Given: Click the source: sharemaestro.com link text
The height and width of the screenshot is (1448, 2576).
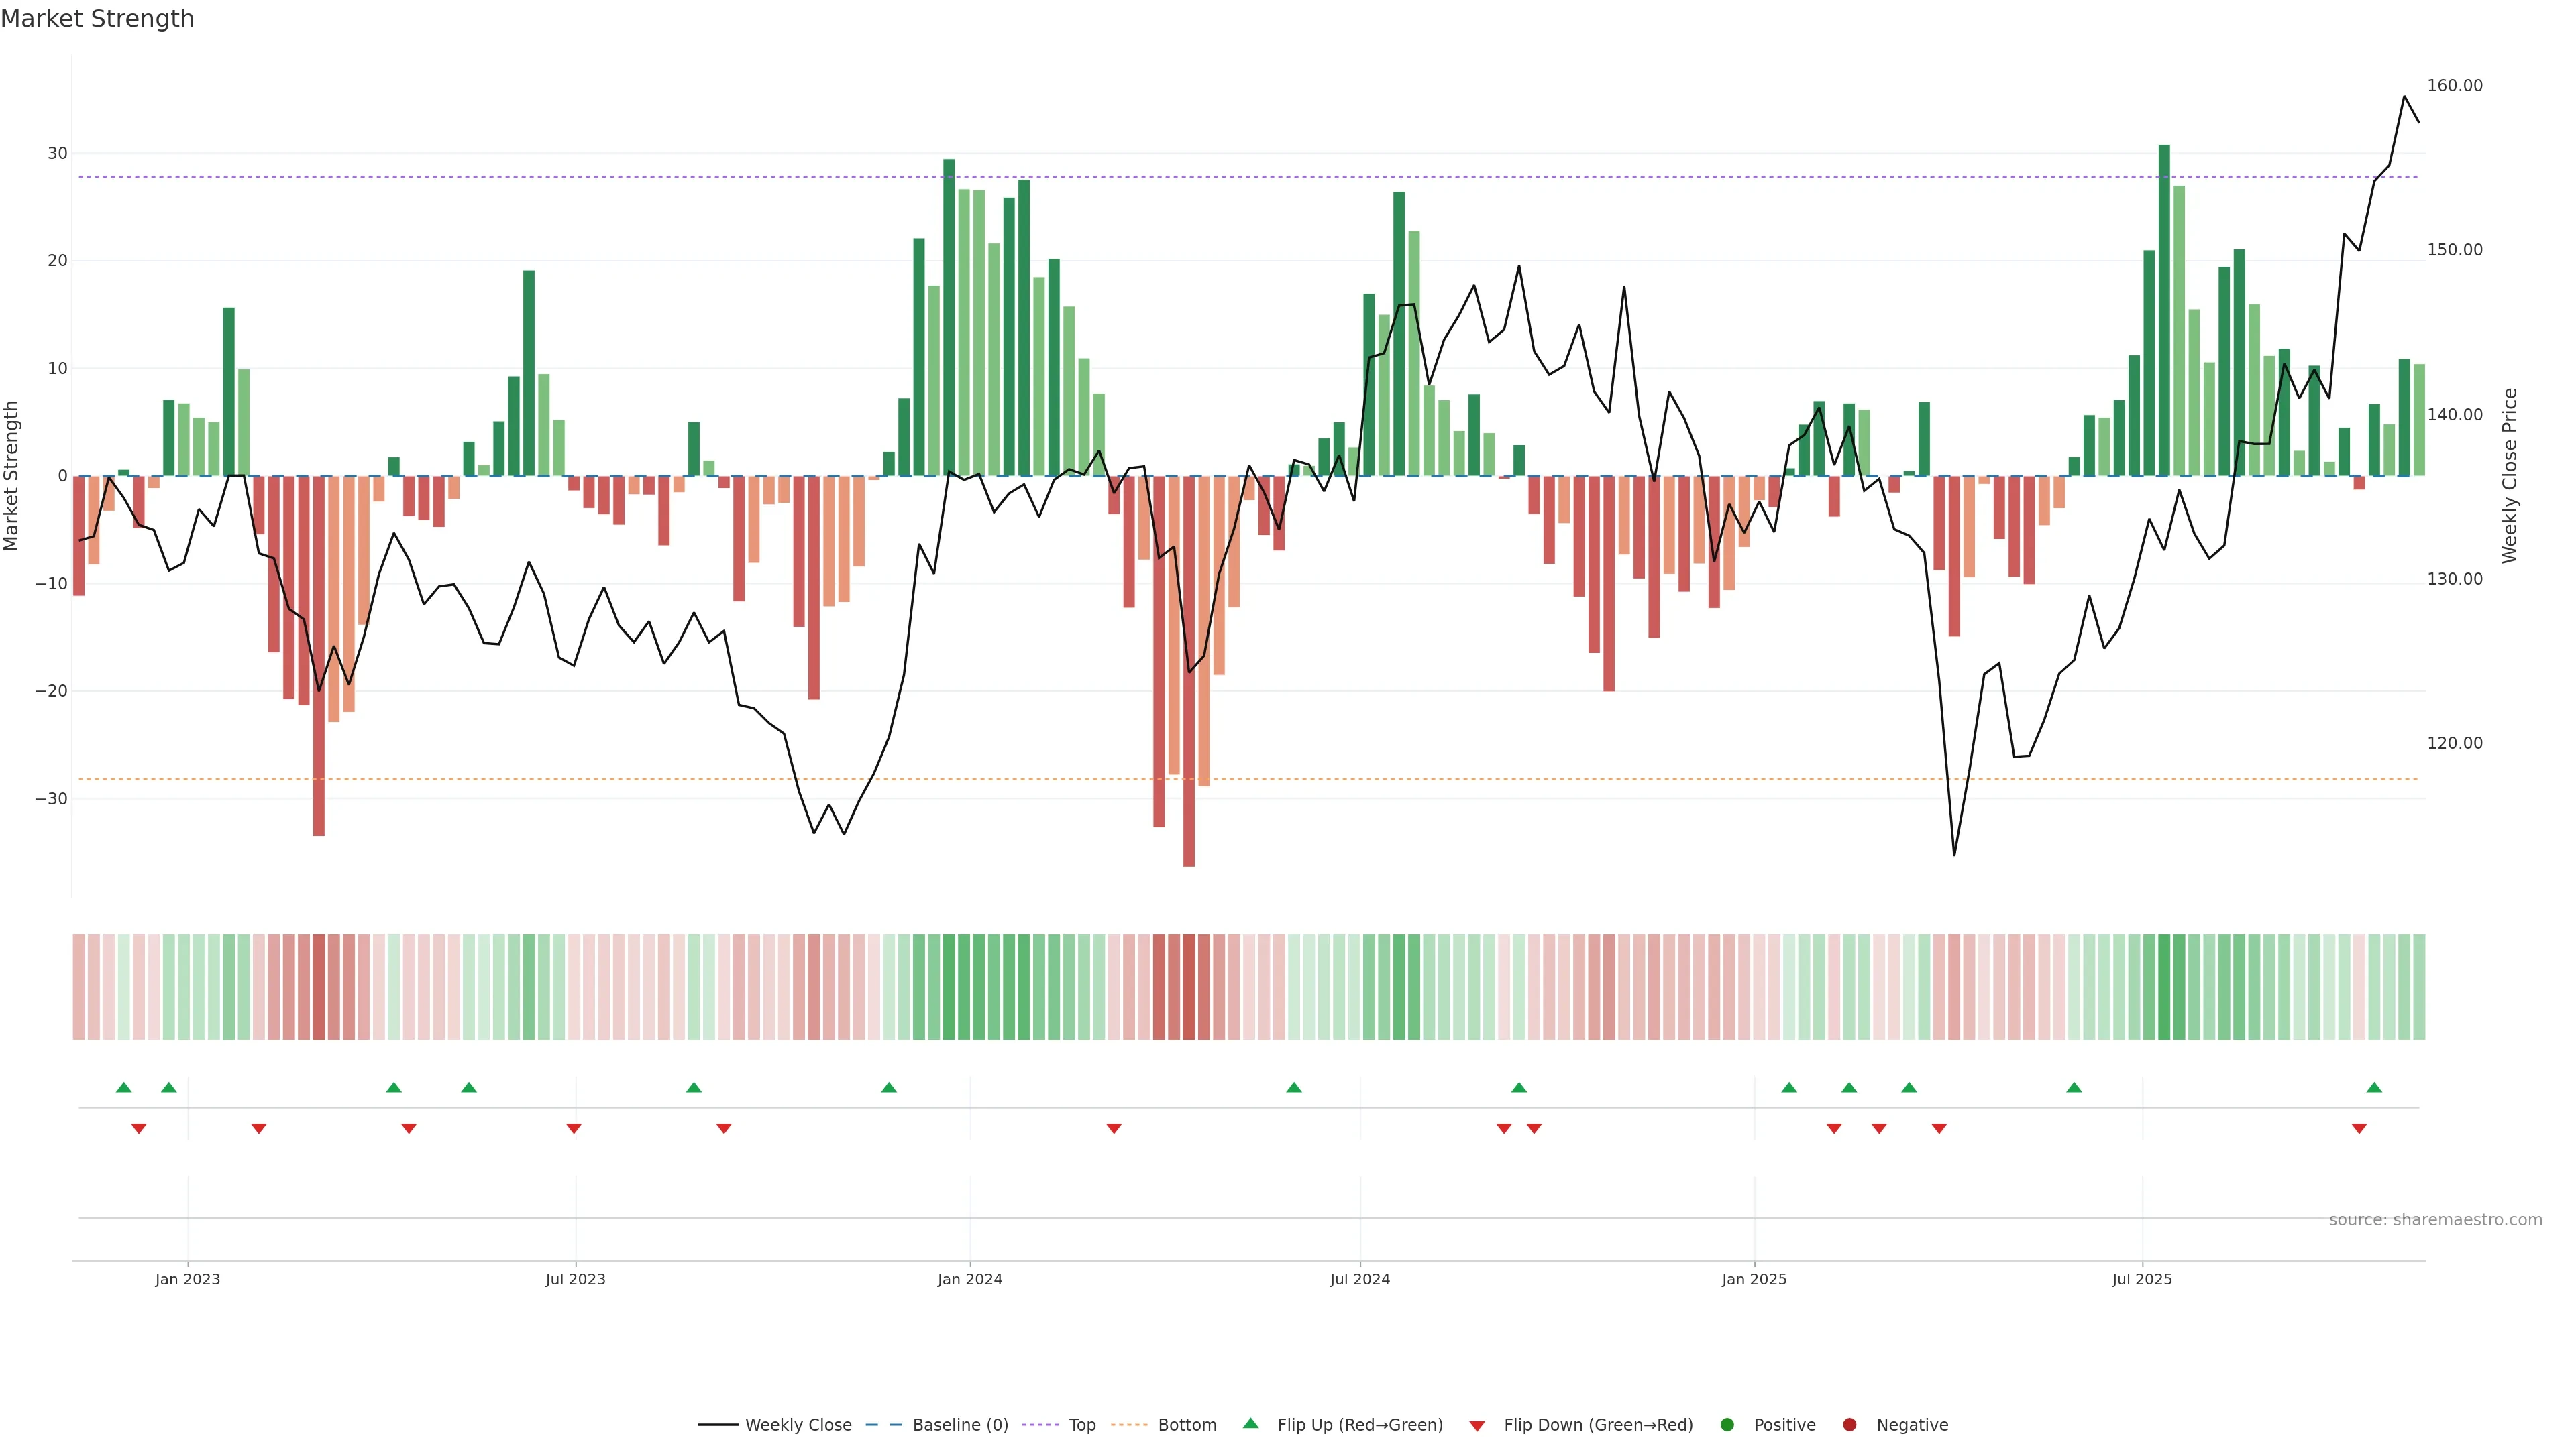Looking at the screenshot, I should coord(2435,1219).
